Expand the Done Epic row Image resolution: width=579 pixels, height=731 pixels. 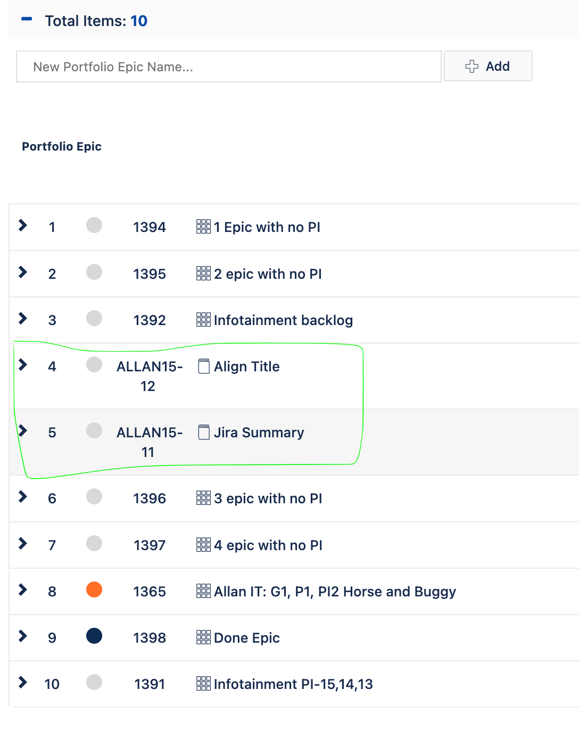tap(23, 636)
